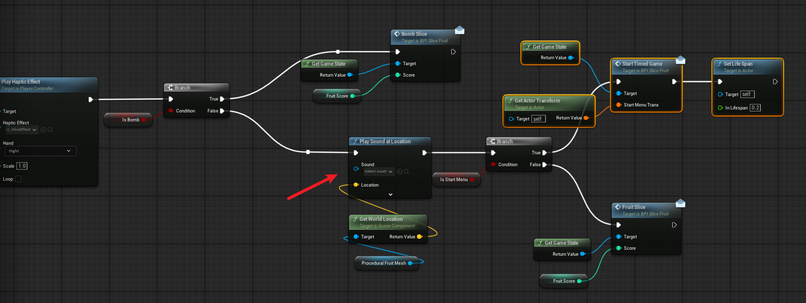Select Fruit Score node wired to Fruit Slice
Screen dimensions: 806x303
coord(564,281)
